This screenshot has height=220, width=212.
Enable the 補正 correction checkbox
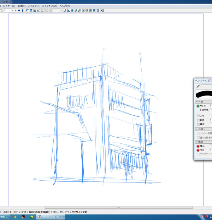(x=198, y=124)
